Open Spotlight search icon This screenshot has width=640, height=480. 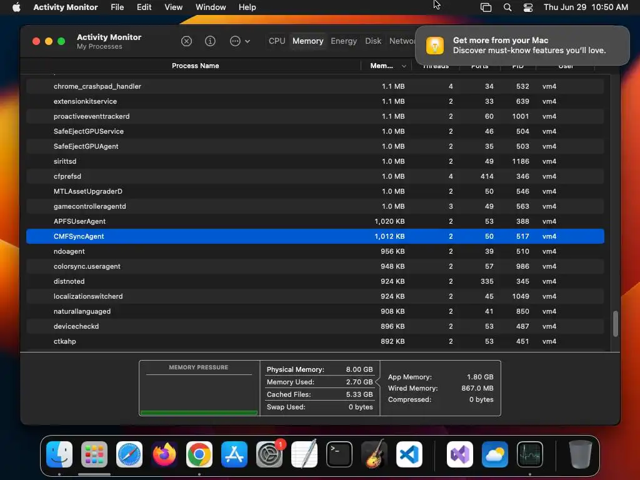(507, 7)
